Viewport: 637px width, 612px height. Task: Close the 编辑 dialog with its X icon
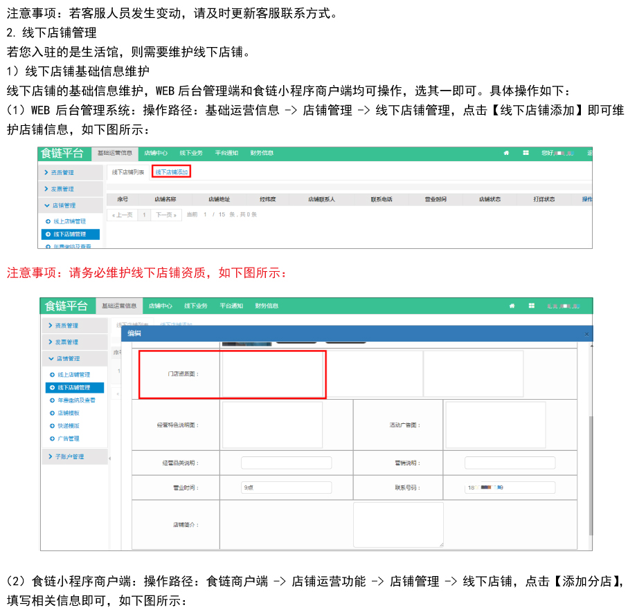pos(586,334)
